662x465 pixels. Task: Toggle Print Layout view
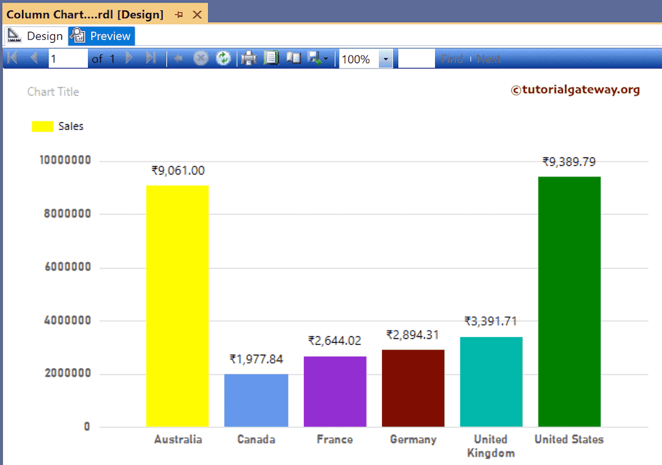pos(294,58)
